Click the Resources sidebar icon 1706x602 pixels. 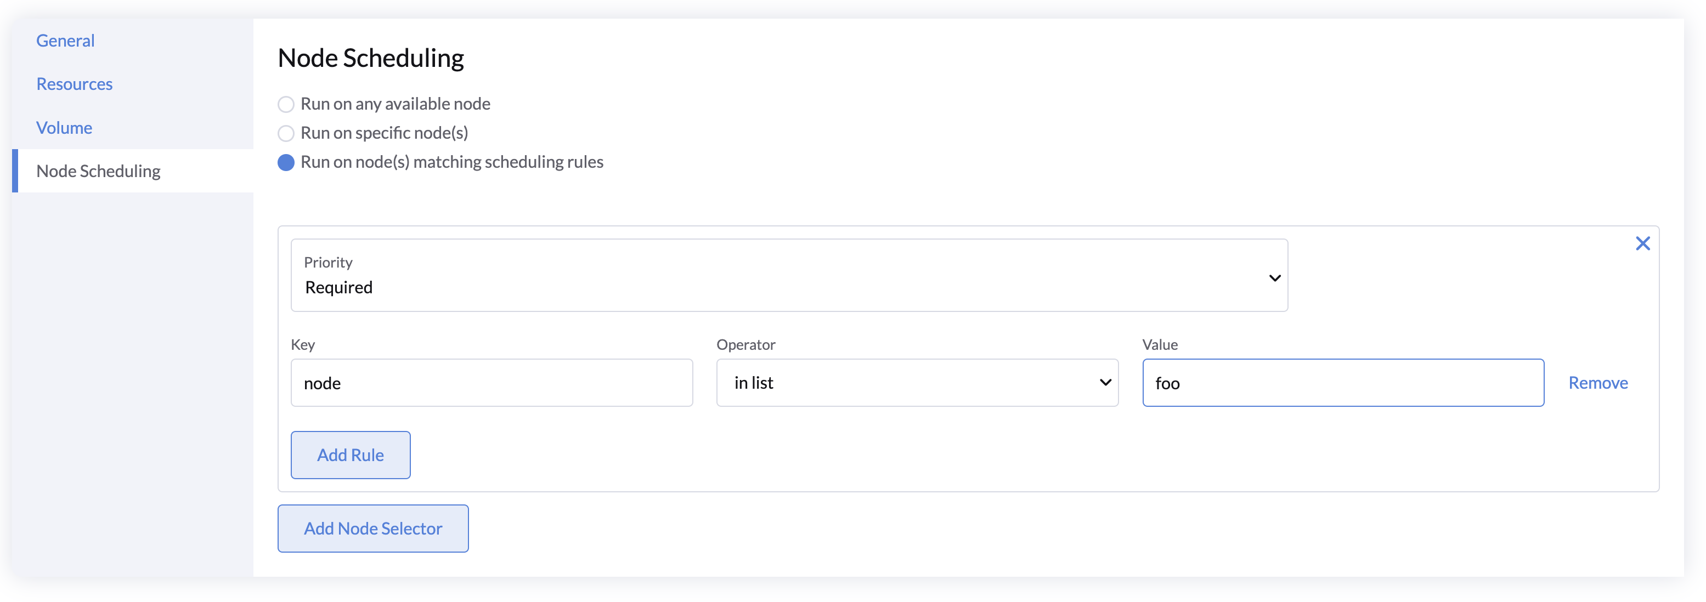pos(74,83)
